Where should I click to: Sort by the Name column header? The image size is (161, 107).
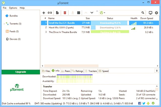click(51, 18)
